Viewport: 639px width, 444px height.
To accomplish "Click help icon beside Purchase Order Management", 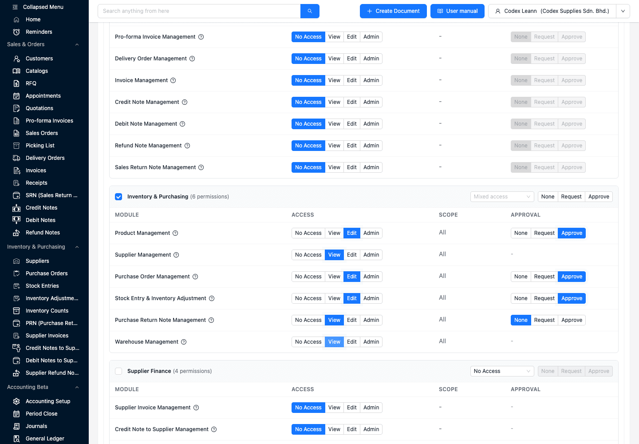I will (x=195, y=277).
